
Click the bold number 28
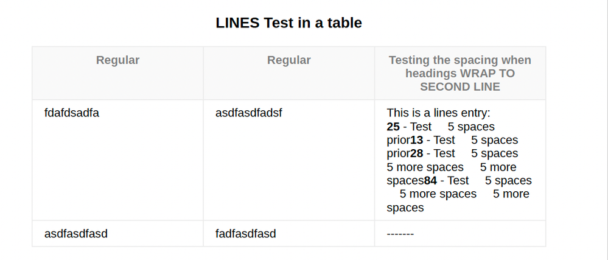point(417,153)
